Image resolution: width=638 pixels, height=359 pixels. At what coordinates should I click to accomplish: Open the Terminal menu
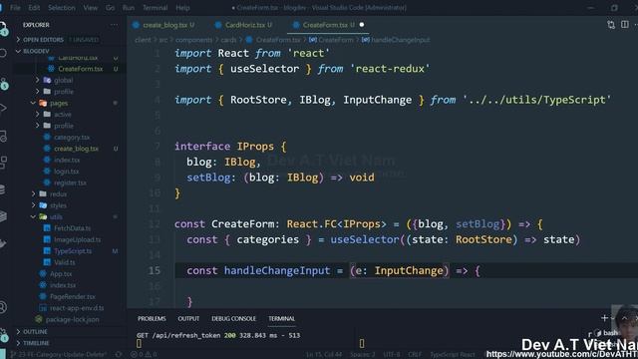[x=156, y=8]
